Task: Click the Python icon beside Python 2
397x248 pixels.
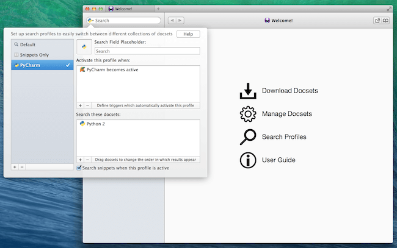Action: 82,124
